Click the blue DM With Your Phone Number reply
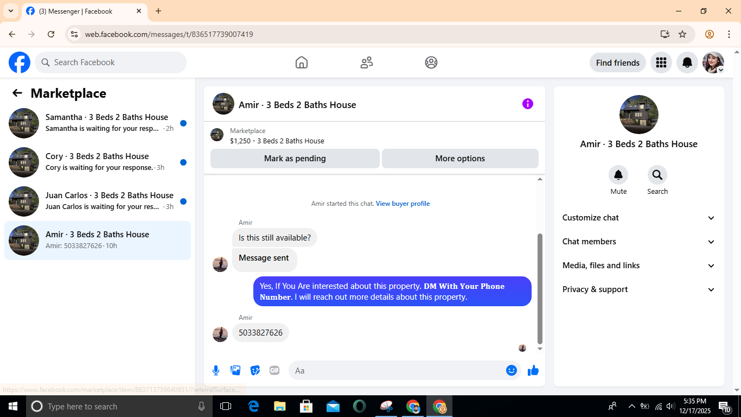Image resolution: width=741 pixels, height=417 pixels. pyautogui.click(x=392, y=292)
